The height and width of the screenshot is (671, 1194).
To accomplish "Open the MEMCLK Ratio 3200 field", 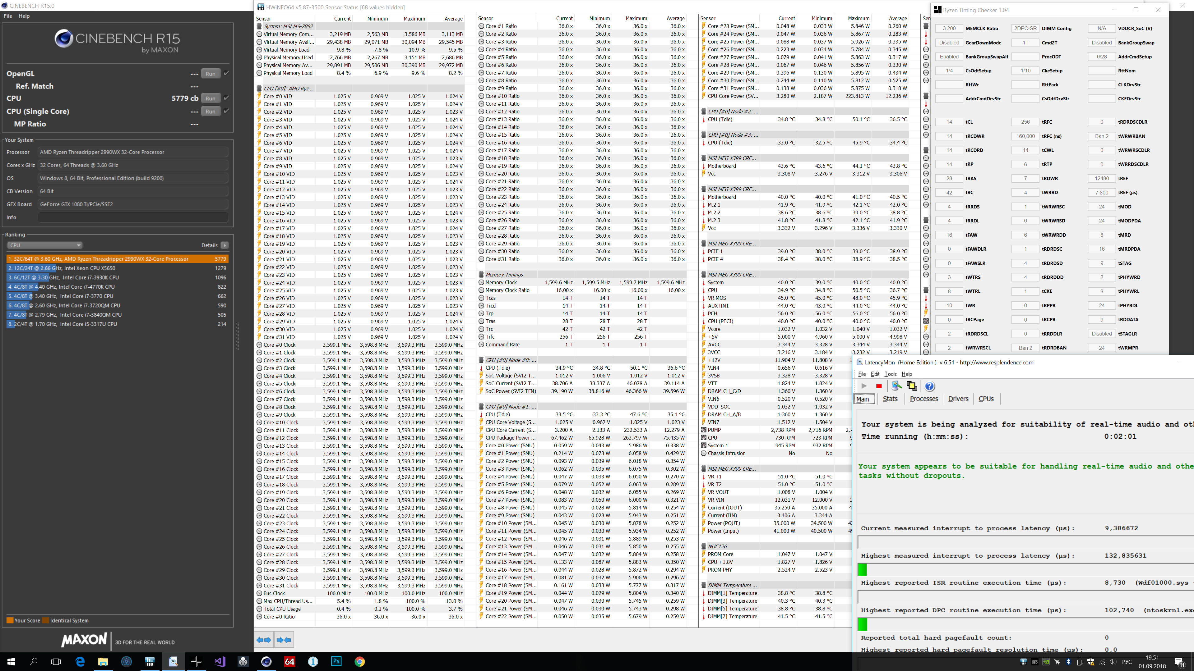I will click(949, 28).
